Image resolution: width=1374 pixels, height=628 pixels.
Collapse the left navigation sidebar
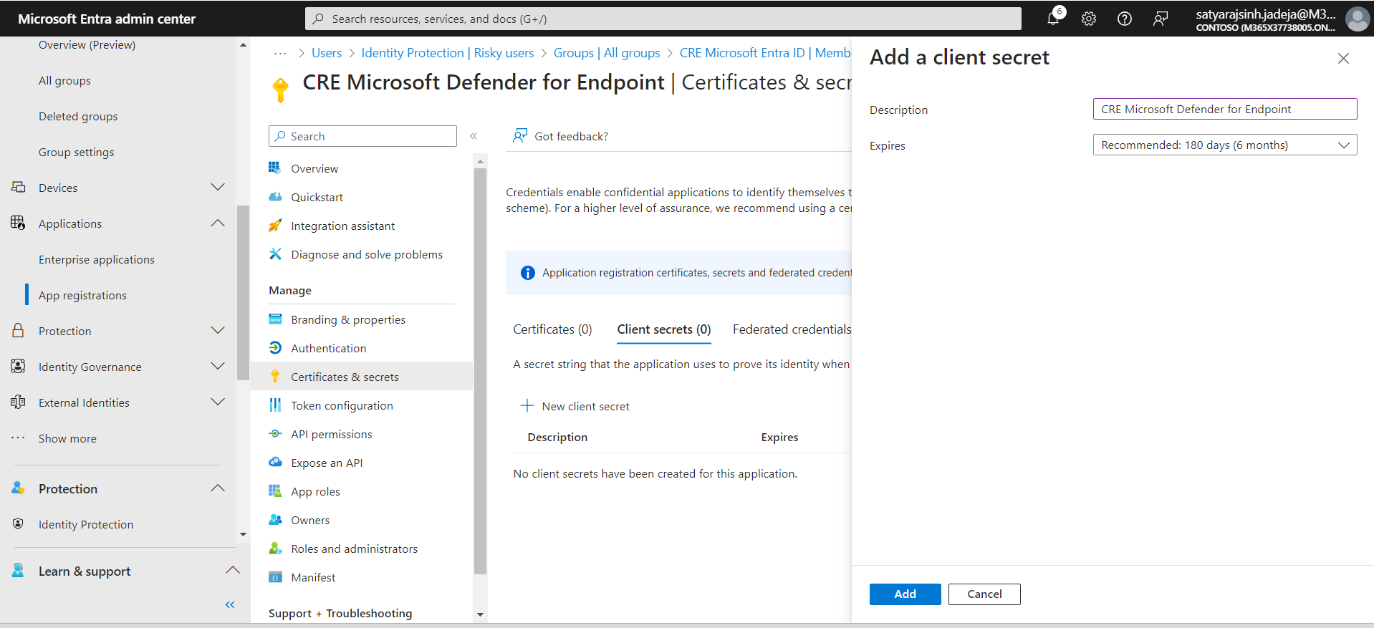[230, 605]
